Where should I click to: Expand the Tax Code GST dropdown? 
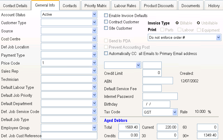point(175,112)
